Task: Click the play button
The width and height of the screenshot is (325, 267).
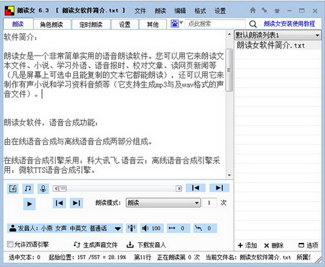Action: [x=29, y=204]
